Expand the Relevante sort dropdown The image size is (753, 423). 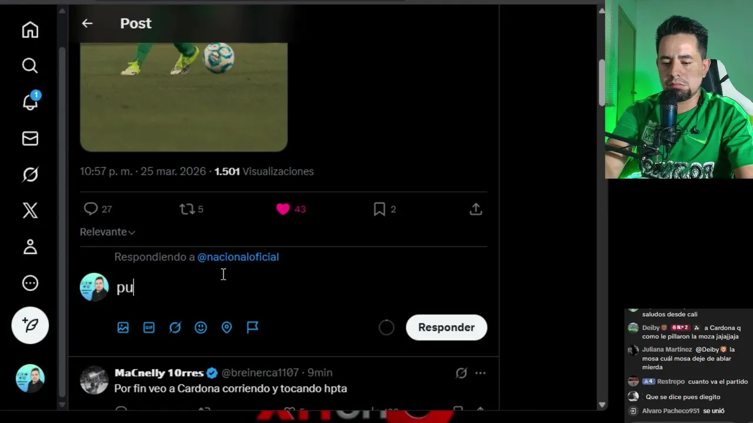click(x=108, y=232)
